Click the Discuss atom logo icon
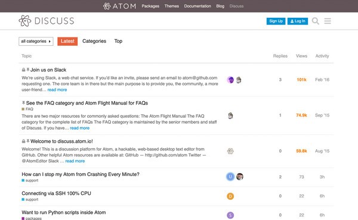 (25, 21)
